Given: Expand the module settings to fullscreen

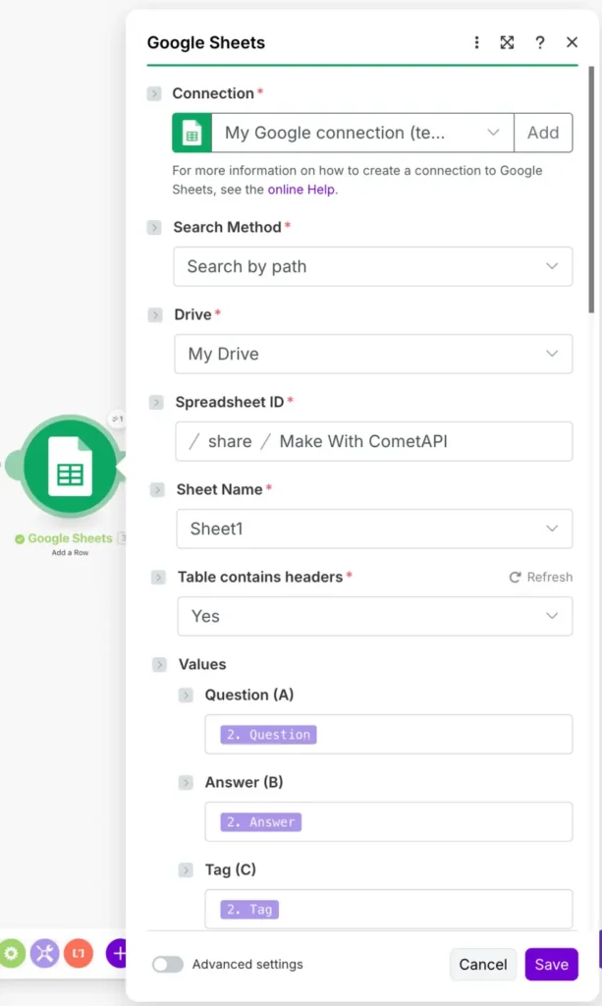Looking at the screenshot, I should [507, 42].
